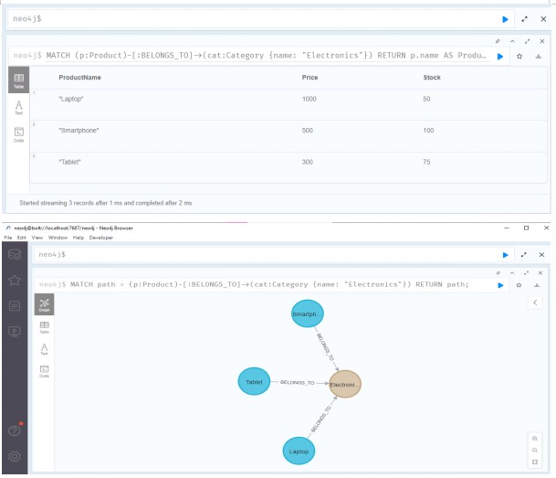556x478 pixels.
Task: Run the top editor query
Action: point(504,18)
